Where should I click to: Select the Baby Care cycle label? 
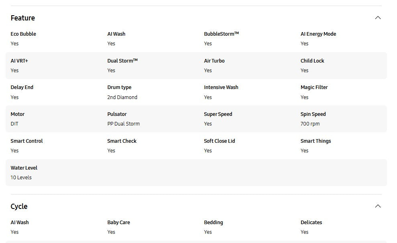(119, 223)
